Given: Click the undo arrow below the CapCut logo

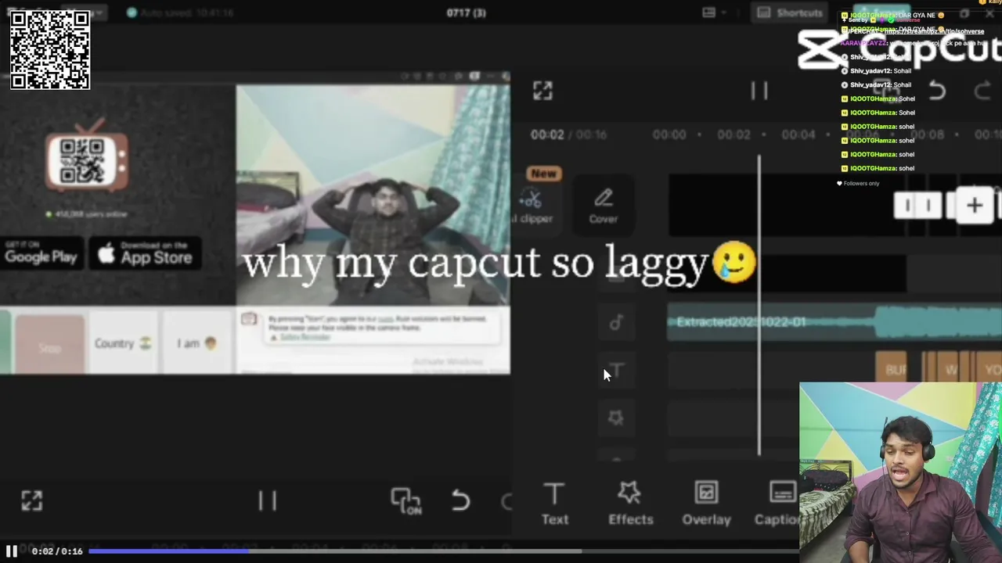Looking at the screenshot, I should (937, 91).
